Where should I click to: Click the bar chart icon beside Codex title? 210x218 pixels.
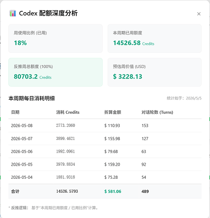[x=13, y=13]
